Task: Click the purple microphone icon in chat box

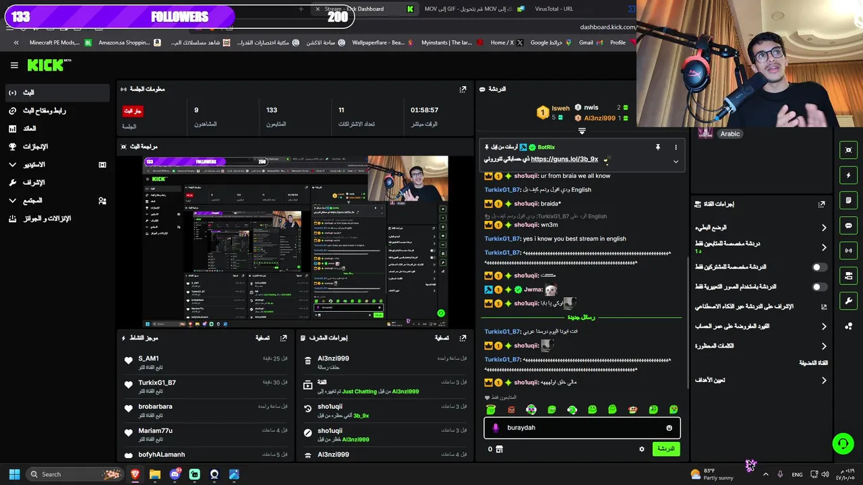Action: click(x=496, y=428)
